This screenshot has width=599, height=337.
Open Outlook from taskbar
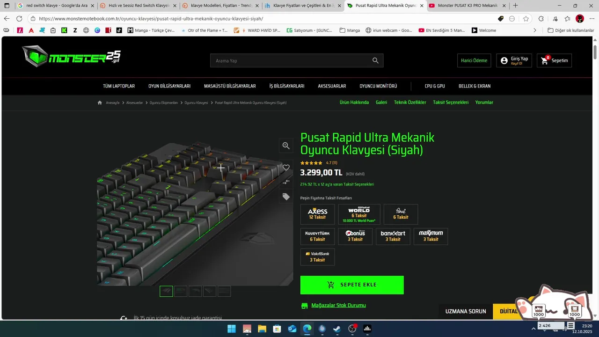pos(292,329)
